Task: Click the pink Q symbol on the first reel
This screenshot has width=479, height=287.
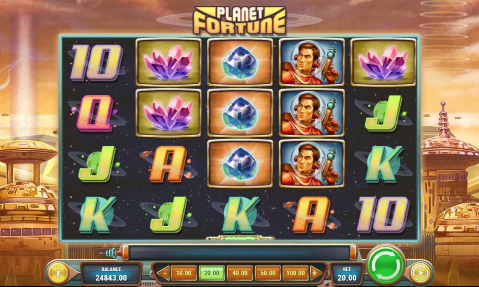Action: click(95, 113)
